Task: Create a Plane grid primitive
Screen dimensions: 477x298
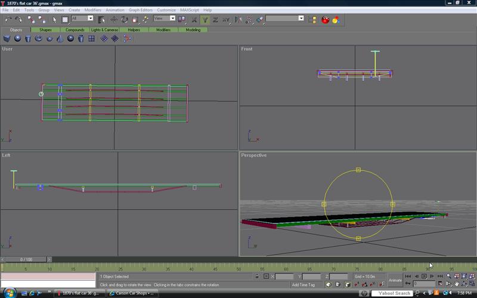Action: [x=92, y=38]
